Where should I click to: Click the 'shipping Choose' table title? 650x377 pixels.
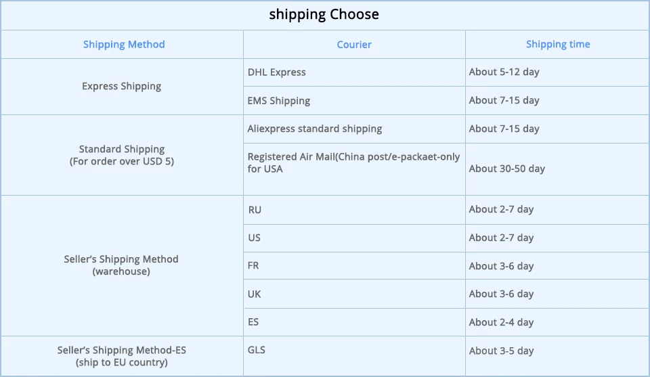pyautogui.click(x=324, y=14)
